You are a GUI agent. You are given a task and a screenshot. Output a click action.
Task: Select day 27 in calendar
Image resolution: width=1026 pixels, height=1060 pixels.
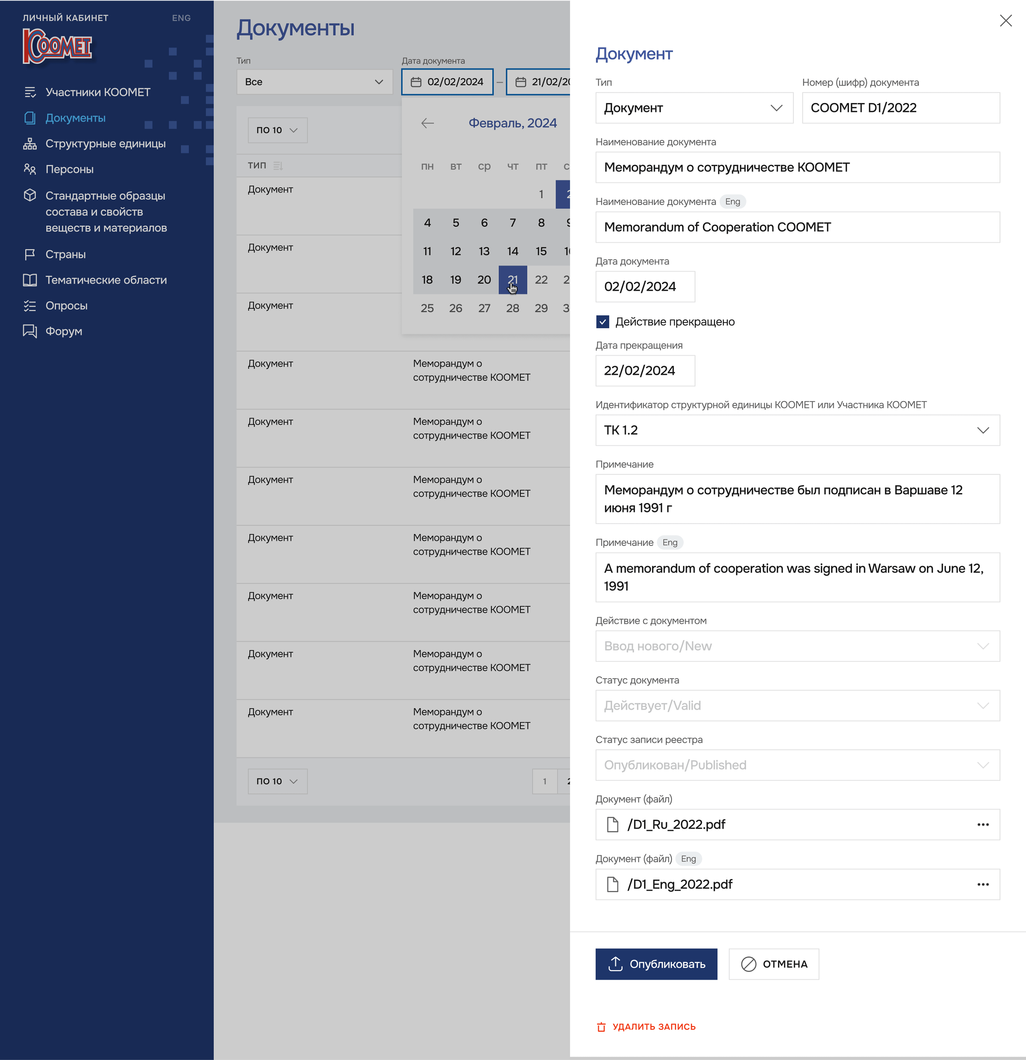tap(484, 308)
